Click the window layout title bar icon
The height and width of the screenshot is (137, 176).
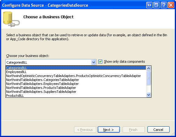pos(157,5)
